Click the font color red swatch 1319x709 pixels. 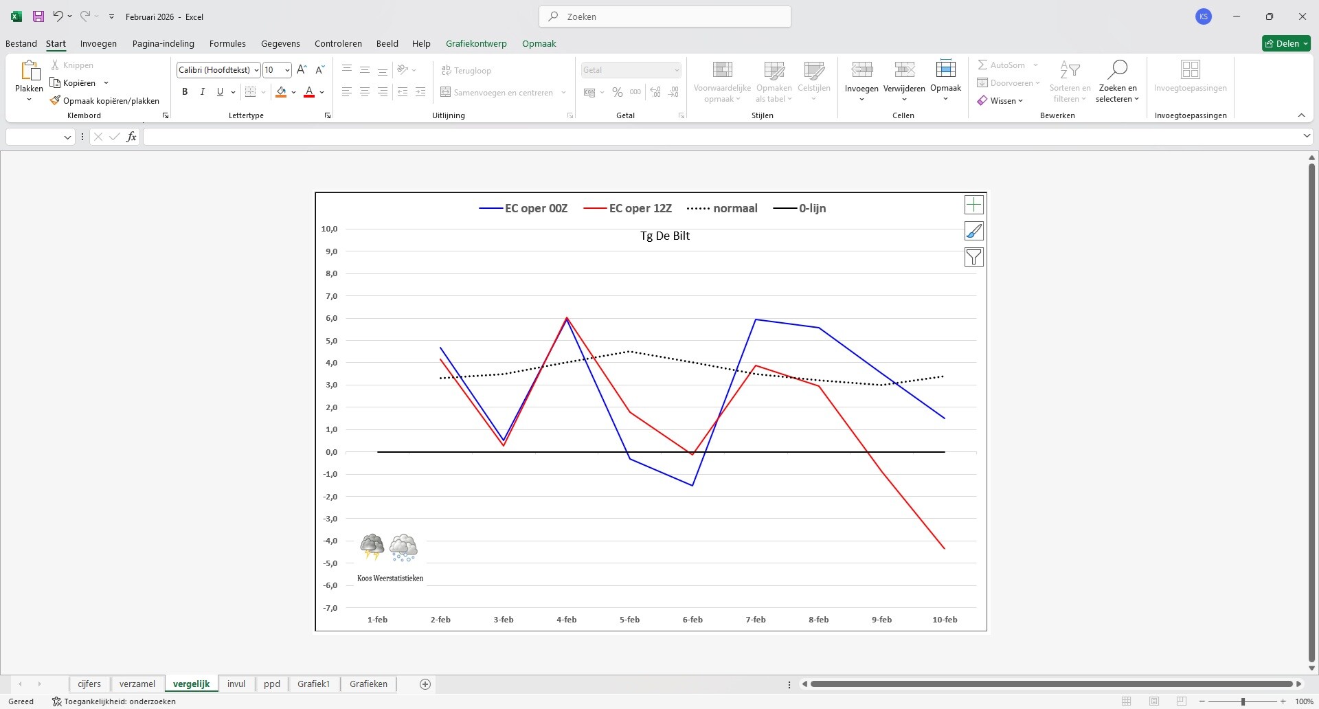coord(309,92)
